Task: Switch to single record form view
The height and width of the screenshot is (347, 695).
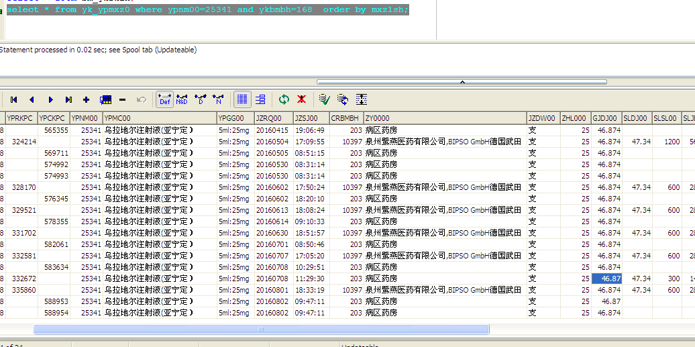Action: [x=260, y=100]
